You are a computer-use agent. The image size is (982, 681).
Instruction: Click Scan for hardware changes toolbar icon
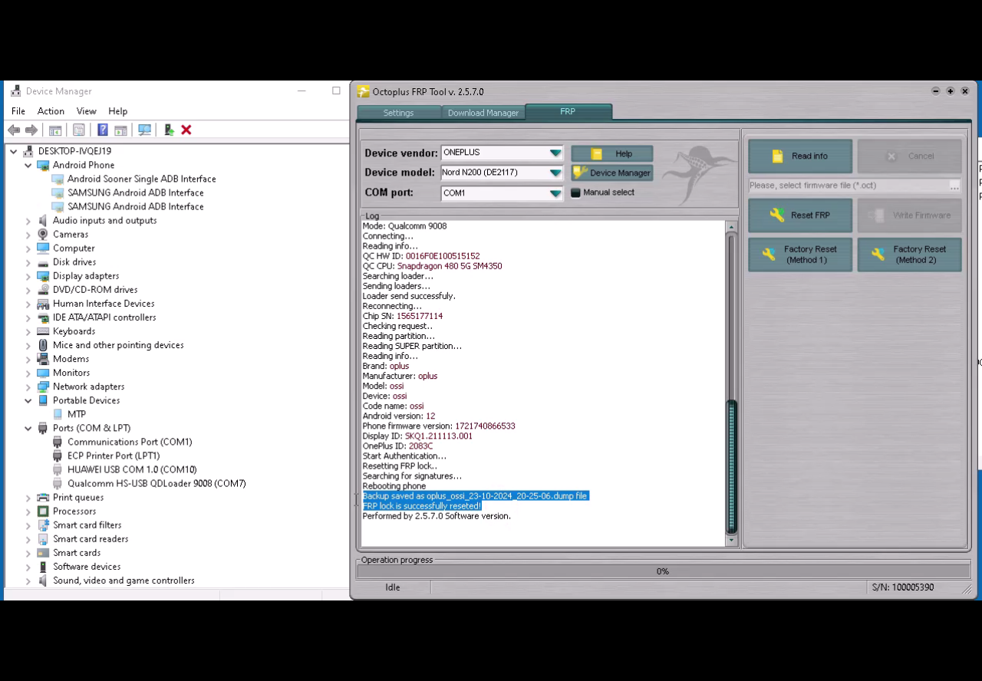pyautogui.click(x=144, y=130)
